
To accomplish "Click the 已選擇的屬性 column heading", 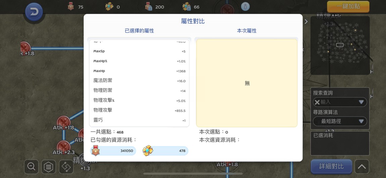I will [139, 31].
